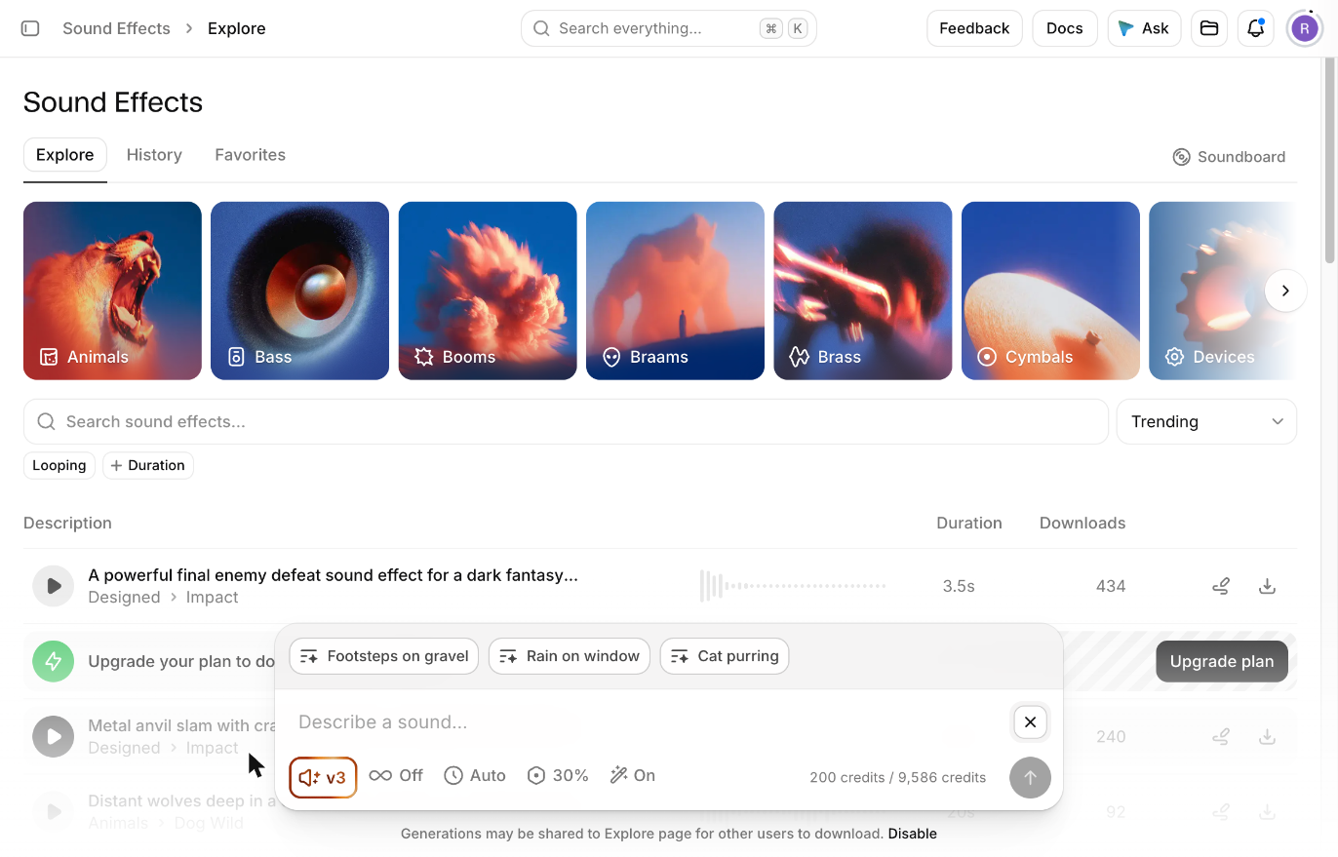Switch to the Favorites tab
The image size is (1338, 857).
[x=251, y=155]
